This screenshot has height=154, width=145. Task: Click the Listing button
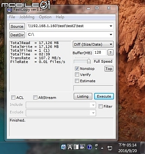(x=83, y=96)
